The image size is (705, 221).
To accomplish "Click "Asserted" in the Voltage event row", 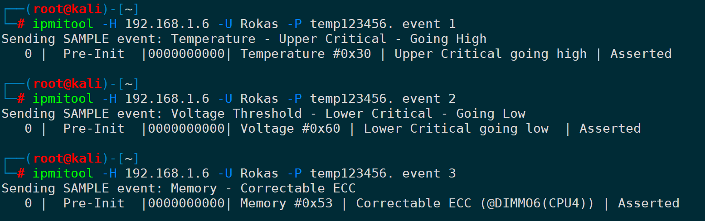I will pyautogui.click(x=610, y=129).
